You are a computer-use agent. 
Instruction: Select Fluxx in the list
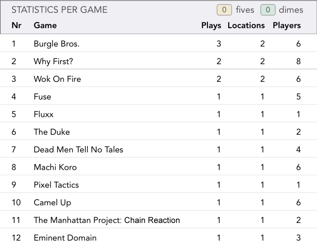[x=44, y=114]
